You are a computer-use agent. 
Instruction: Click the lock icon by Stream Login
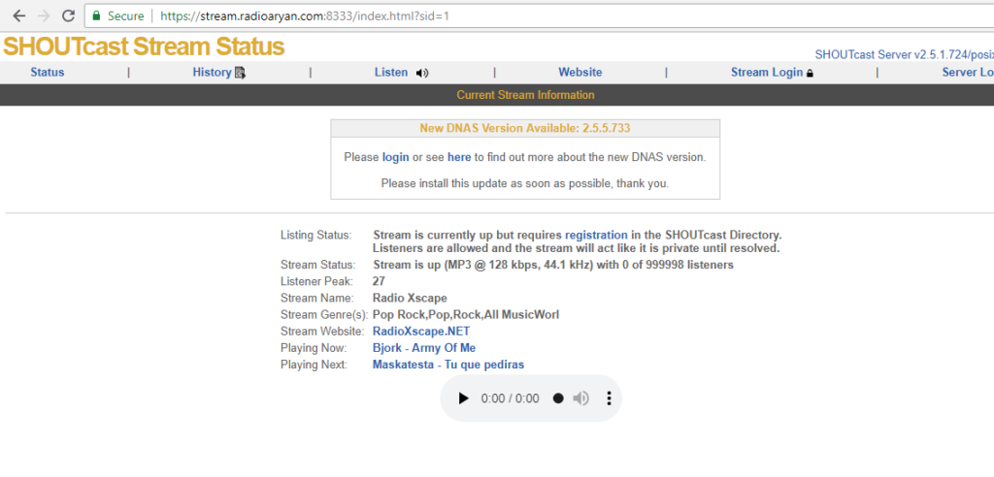[x=811, y=73]
